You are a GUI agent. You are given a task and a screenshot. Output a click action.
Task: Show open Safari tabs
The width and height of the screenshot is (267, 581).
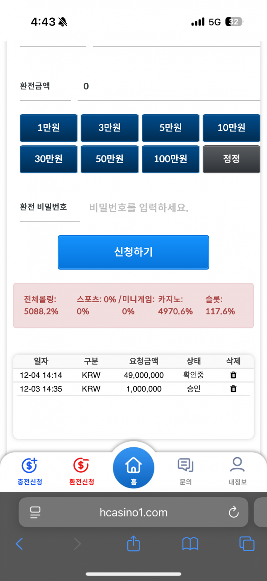click(247, 544)
